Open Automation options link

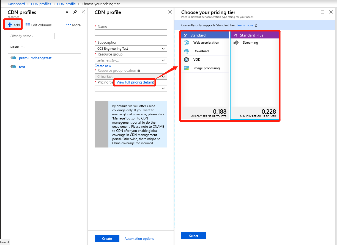[139, 239]
